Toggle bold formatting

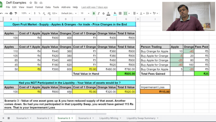(x=94, y=13)
